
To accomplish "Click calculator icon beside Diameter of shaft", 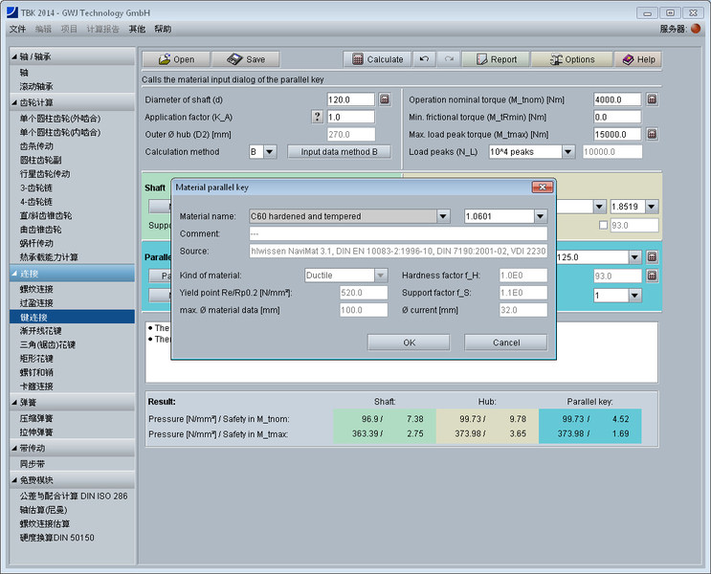I will (x=385, y=99).
